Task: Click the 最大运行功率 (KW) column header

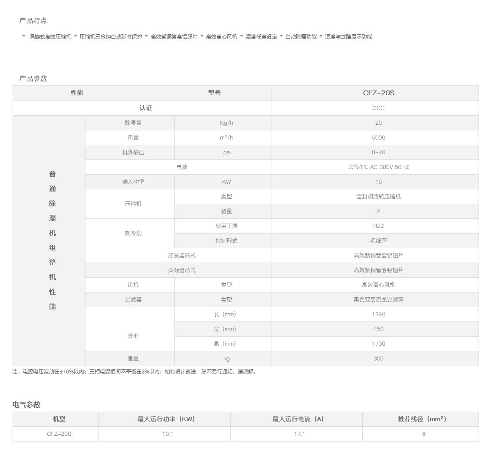Action: click(x=166, y=419)
